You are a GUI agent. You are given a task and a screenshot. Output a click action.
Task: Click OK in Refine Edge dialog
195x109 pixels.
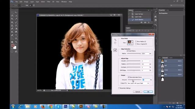148,92
